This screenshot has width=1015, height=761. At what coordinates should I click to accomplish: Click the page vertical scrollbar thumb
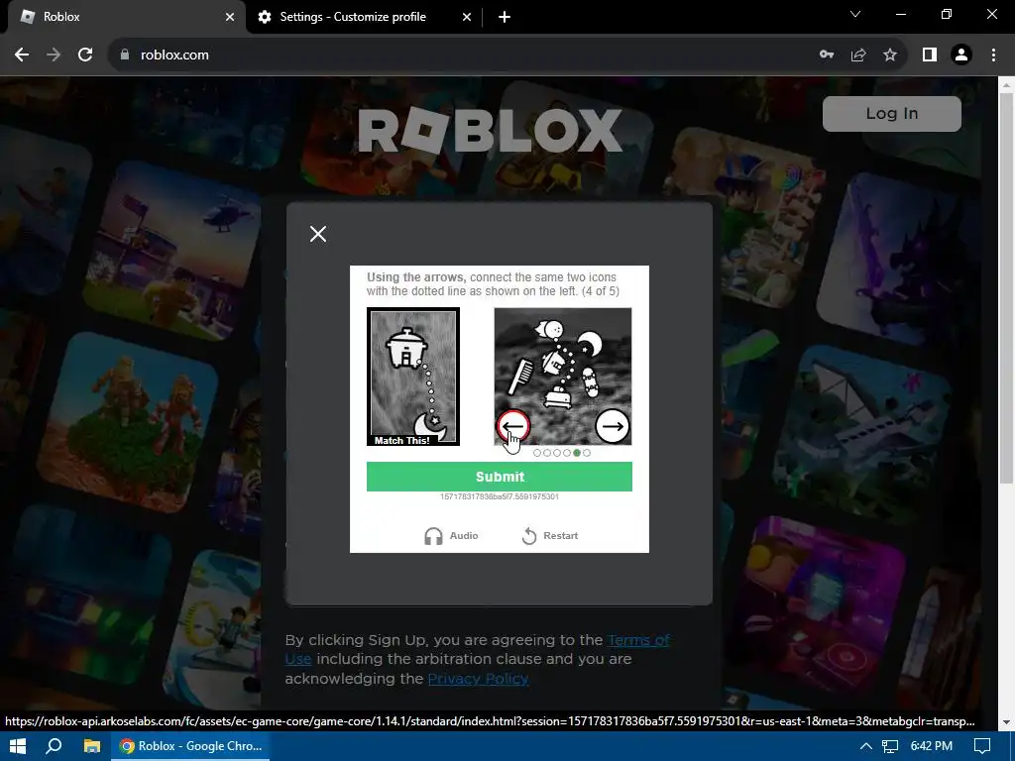click(x=1006, y=288)
